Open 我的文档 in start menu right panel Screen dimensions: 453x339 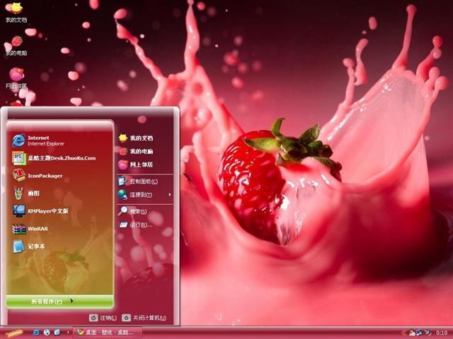pos(145,138)
